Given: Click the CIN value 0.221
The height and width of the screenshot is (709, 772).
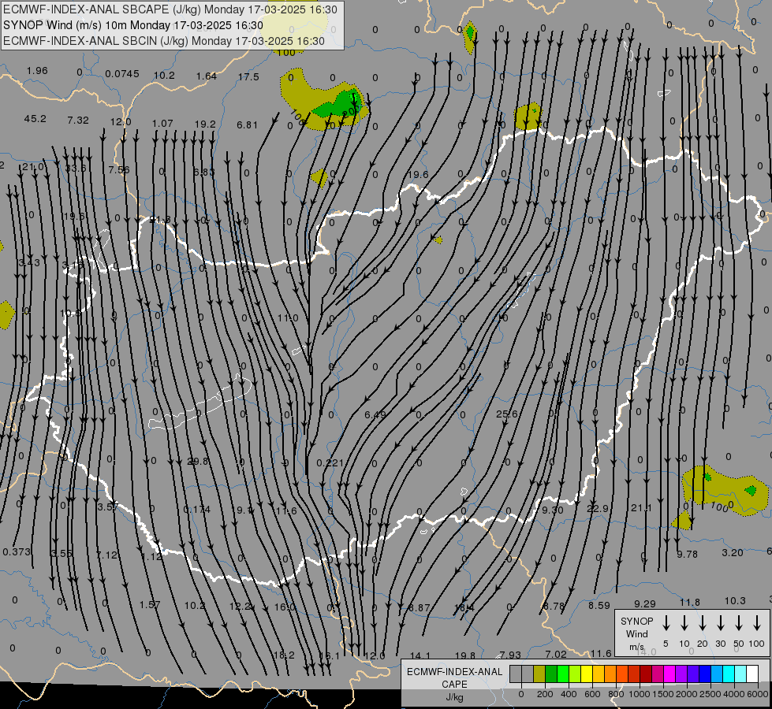Looking at the screenshot, I should point(330,462).
